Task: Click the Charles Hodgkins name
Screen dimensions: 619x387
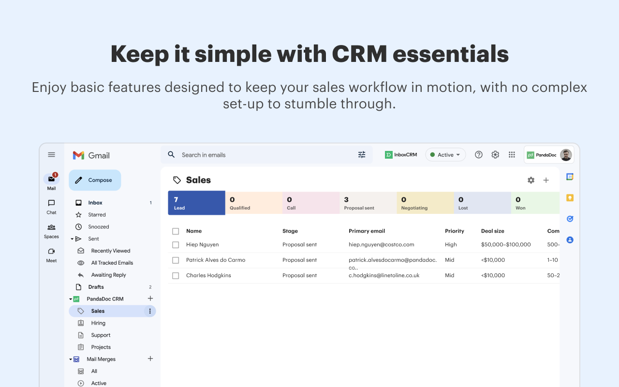Action: pyautogui.click(x=208, y=276)
